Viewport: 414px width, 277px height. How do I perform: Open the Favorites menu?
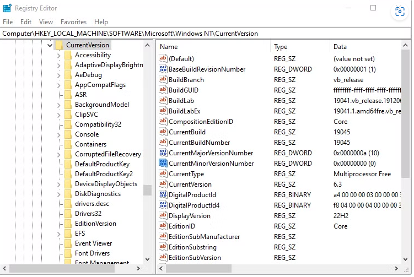[73, 22]
